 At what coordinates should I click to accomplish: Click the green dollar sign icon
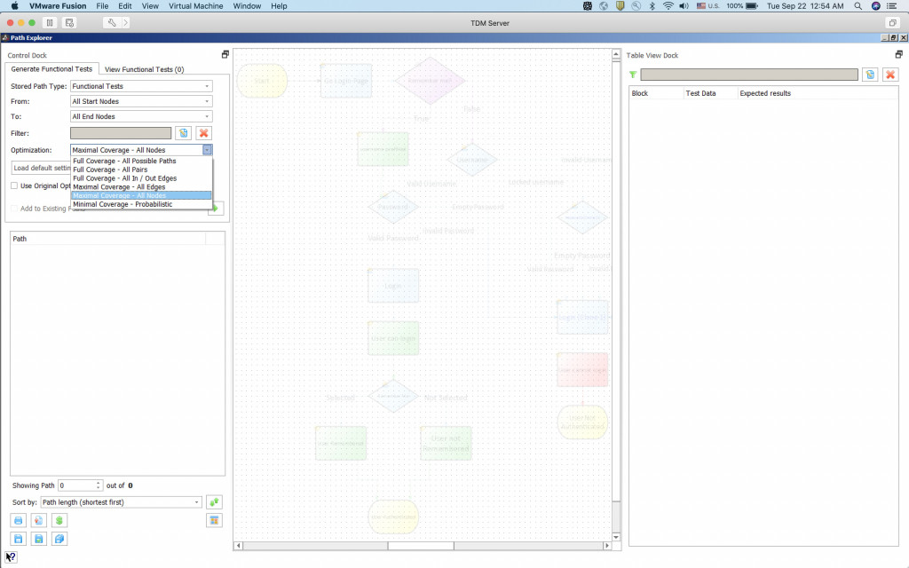[59, 520]
